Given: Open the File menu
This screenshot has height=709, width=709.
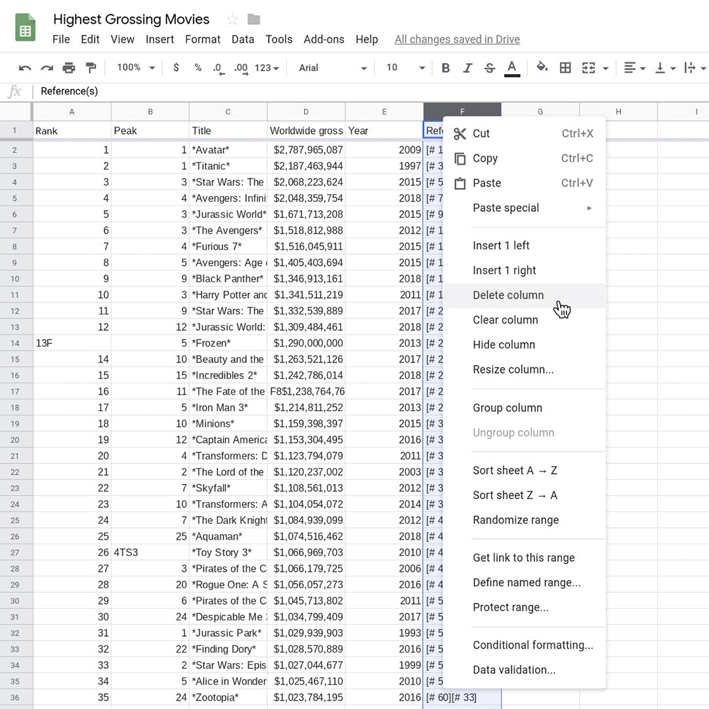Looking at the screenshot, I should point(61,39).
